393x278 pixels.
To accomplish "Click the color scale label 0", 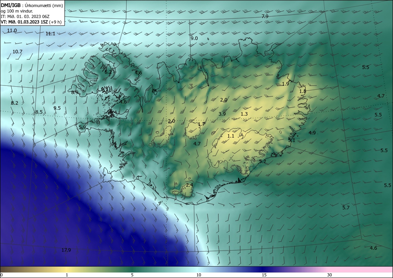I will click(x=2, y=275).
